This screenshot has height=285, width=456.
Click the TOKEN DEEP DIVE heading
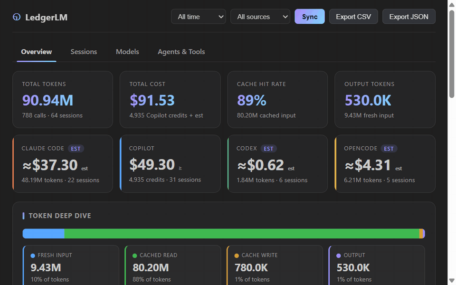point(60,216)
